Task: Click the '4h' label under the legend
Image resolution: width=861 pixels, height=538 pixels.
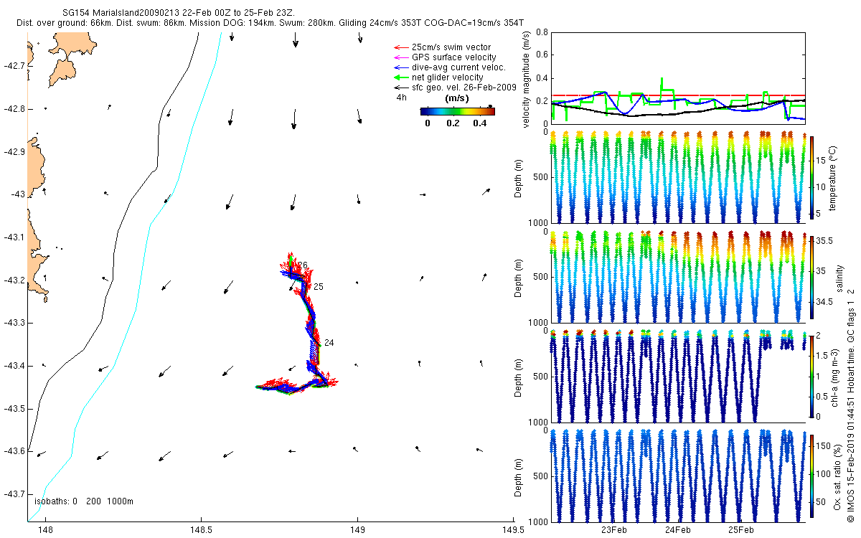Action: 400,97
